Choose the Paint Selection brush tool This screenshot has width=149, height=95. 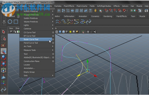(4, 45)
